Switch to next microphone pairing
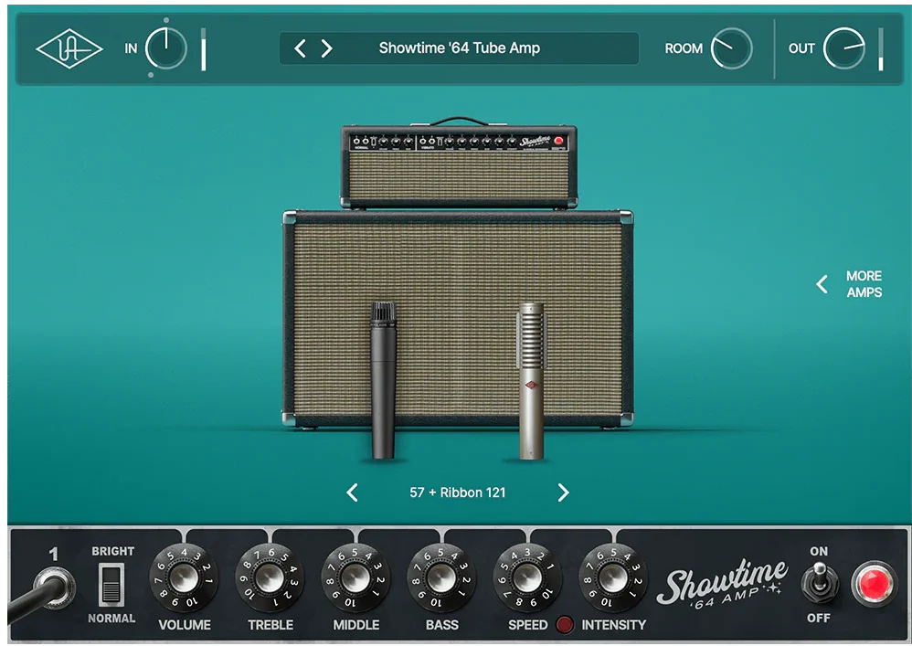This screenshot has width=912, height=646. point(563,492)
